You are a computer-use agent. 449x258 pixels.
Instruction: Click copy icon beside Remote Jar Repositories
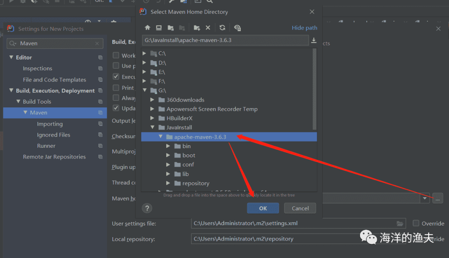pos(100,156)
